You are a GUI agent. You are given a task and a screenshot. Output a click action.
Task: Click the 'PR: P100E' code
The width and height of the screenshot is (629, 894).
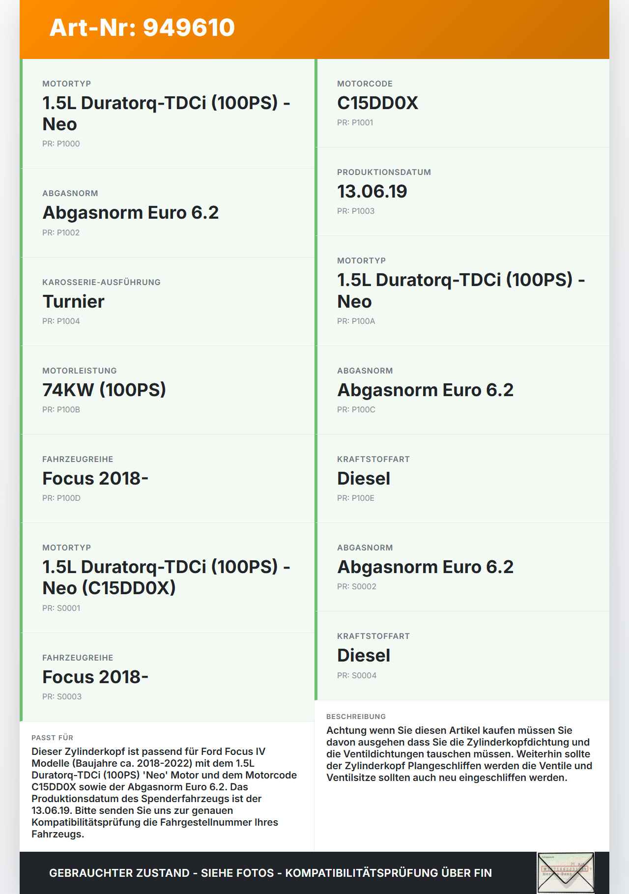pyautogui.click(x=356, y=498)
